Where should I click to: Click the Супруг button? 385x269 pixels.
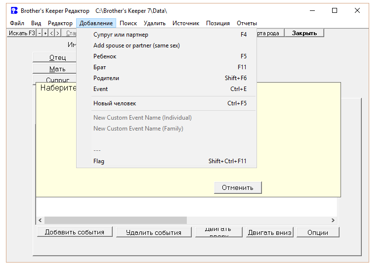coord(55,79)
